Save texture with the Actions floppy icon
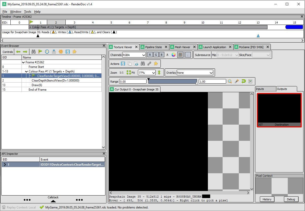Viewport: 305px width, 211px height. click(123, 64)
